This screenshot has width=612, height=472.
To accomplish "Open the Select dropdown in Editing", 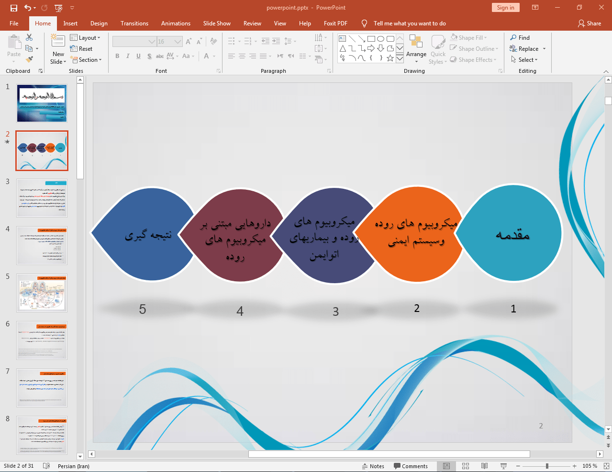I will pyautogui.click(x=524, y=59).
